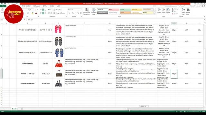The image size is (206, 115).
Task: Apply the Good cell style
Action: coord(125,10)
